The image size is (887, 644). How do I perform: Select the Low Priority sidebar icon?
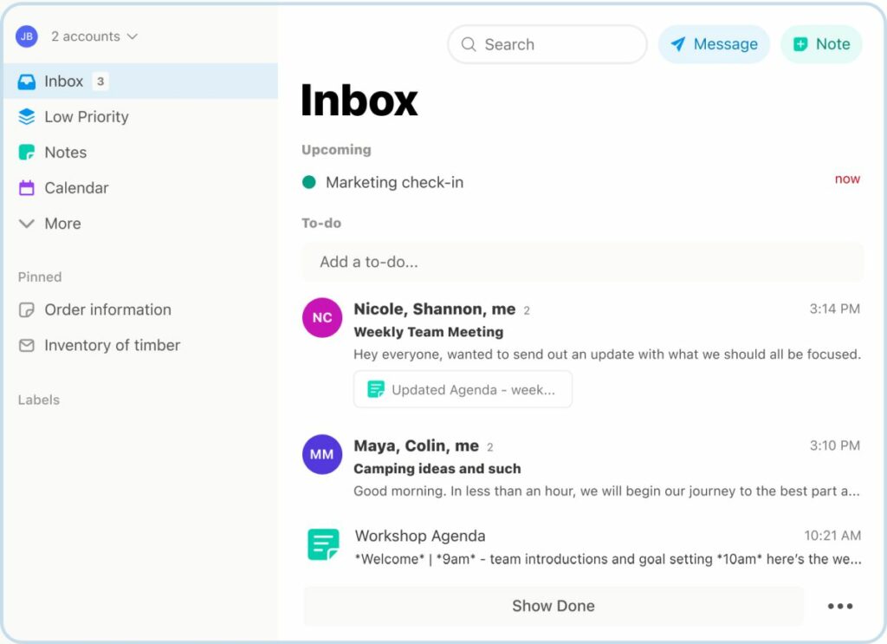point(27,116)
